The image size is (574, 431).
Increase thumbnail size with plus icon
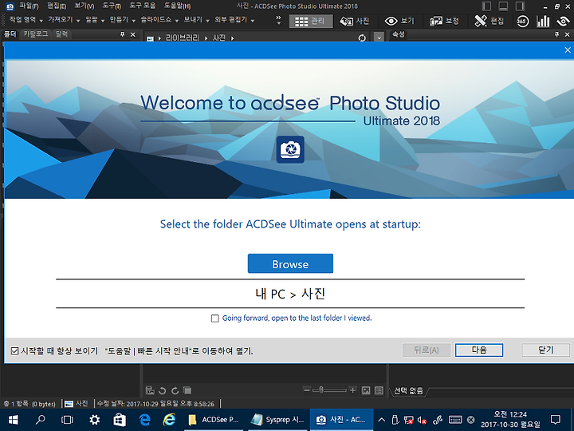click(352, 390)
